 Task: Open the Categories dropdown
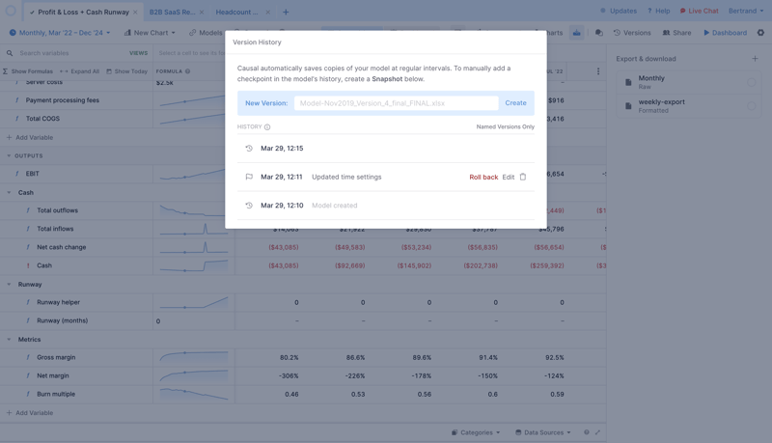(476, 432)
